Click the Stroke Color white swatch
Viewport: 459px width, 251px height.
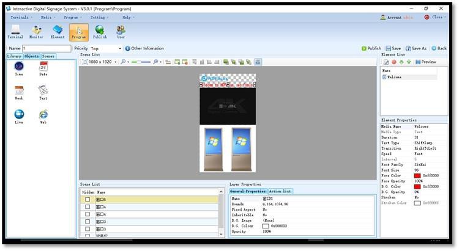pos(417,203)
